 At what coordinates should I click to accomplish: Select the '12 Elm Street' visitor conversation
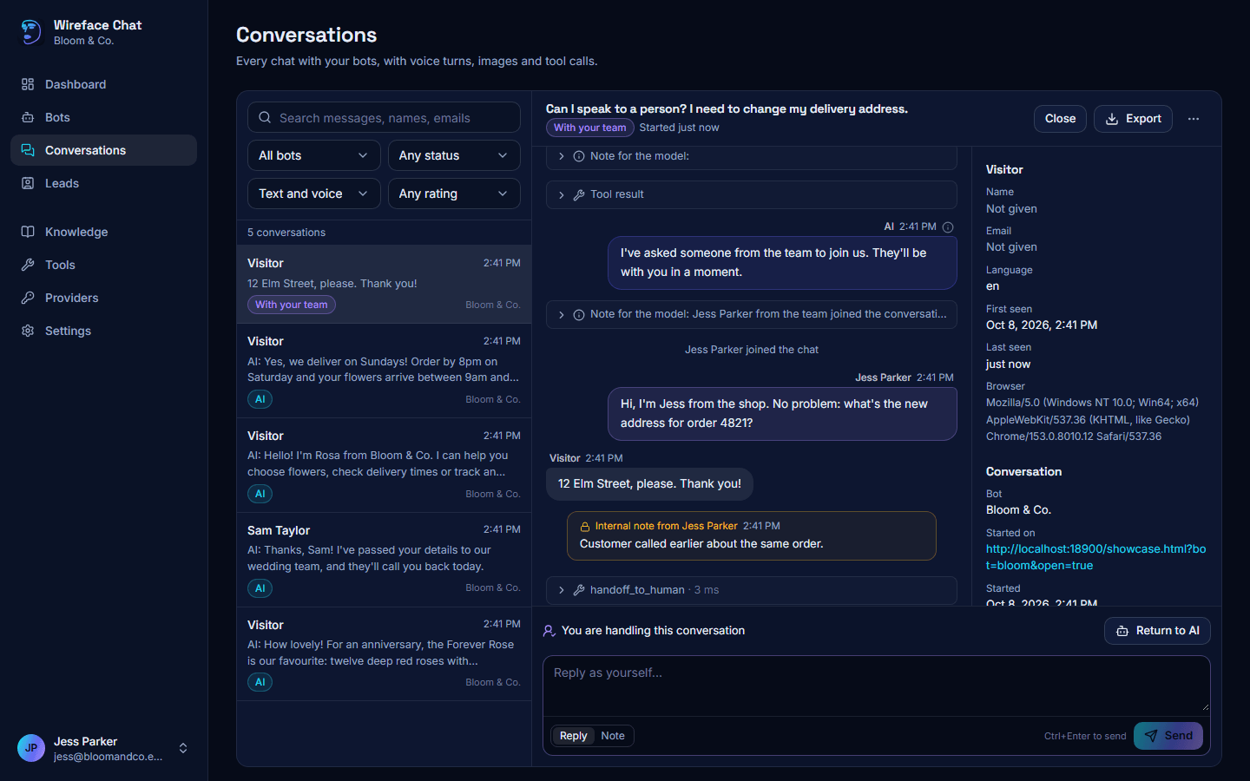384,284
